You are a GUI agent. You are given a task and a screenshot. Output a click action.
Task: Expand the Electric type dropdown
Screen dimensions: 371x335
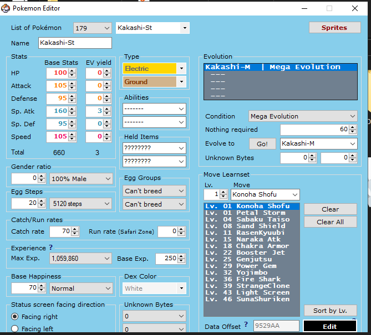181,69
